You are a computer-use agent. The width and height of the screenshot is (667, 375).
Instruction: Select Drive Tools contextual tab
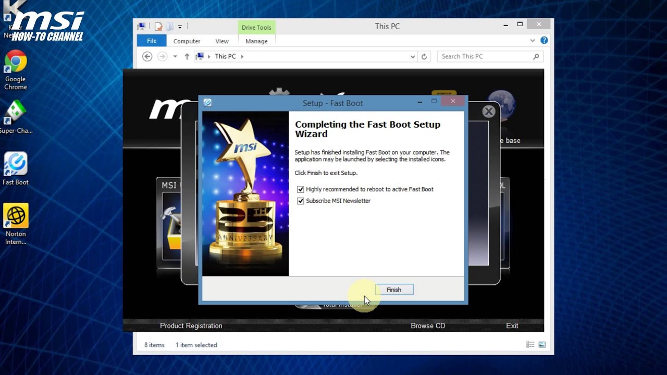coord(256,28)
